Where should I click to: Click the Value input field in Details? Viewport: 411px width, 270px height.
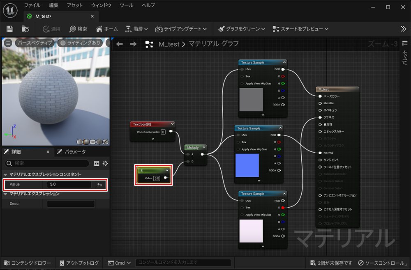pyautogui.click(x=69, y=185)
